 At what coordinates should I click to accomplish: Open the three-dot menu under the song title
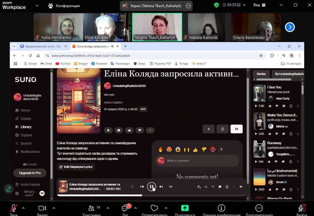[x=150, y=130]
